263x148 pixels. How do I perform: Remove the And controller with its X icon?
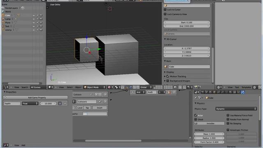tap(174, 92)
